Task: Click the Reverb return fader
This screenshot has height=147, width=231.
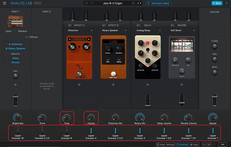Action: pyautogui.click(x=182, y=103)
